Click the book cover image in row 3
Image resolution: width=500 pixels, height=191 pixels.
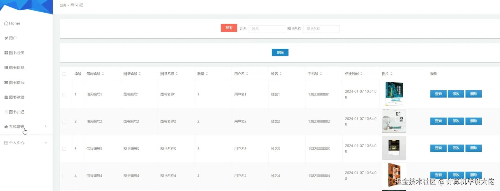coord(394,148)
